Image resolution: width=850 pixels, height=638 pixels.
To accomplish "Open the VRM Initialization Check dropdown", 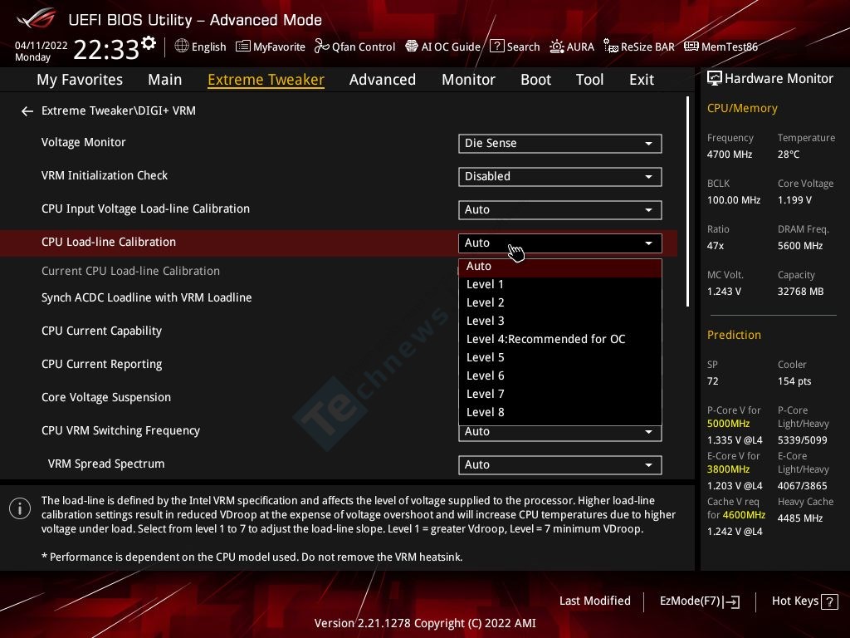I will (560, 176).
